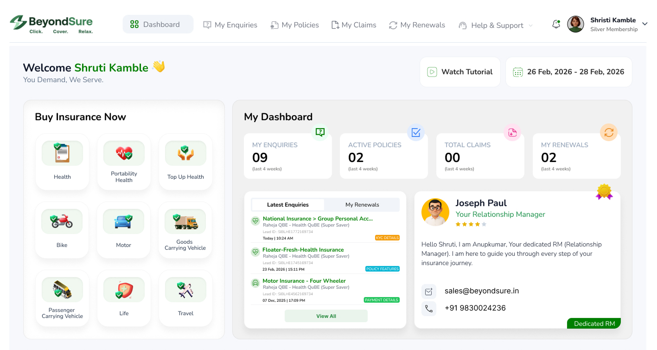Expand the Help & Support menu
657x350 pixels.
(495, 25)
